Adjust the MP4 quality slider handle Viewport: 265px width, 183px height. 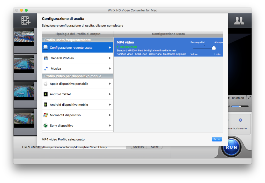[214, 48]
